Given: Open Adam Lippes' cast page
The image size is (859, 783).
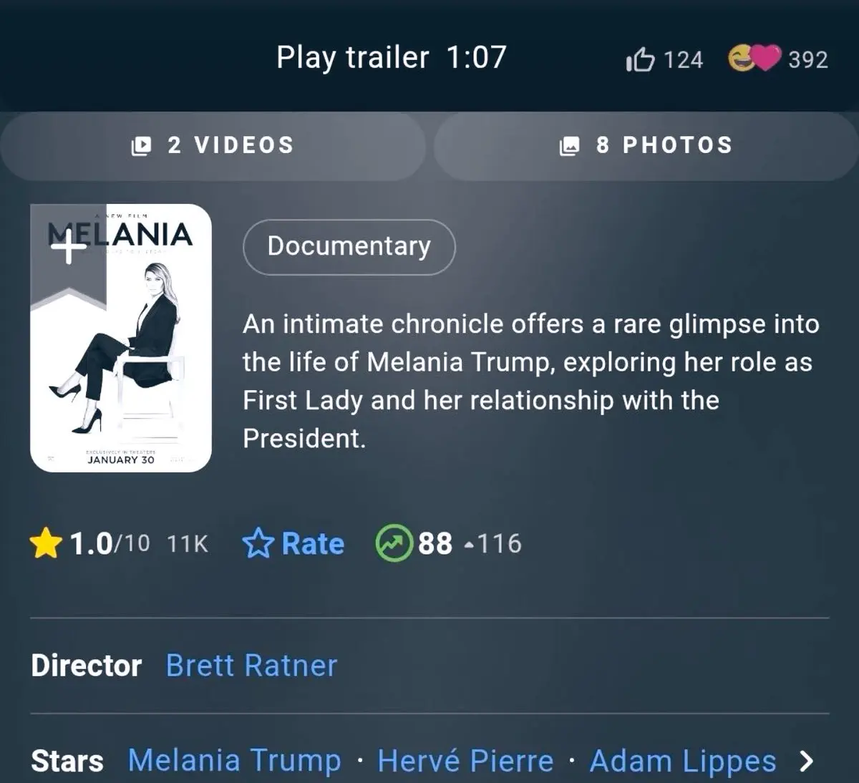Looking at the screenshot, I should point(683,761).
